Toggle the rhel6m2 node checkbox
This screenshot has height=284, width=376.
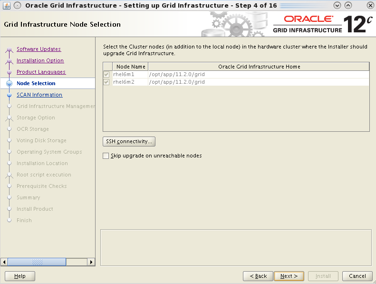click(x=106, y=82)
